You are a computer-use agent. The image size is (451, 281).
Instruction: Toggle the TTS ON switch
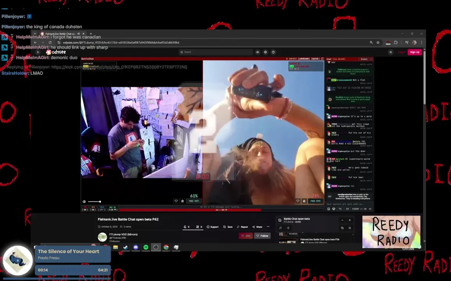[x=85, y=208]
